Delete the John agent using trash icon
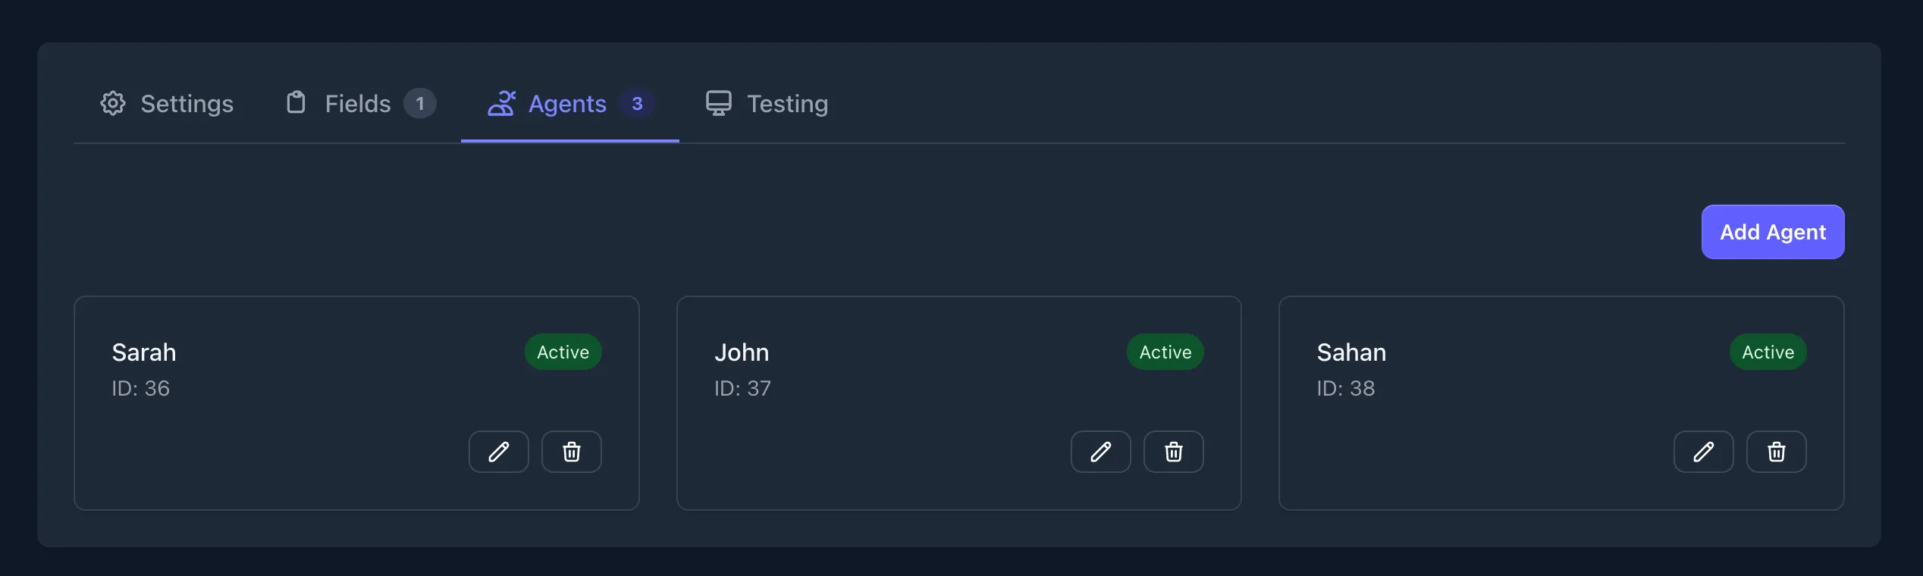 pyautogui.click(x=1173, y=452)
